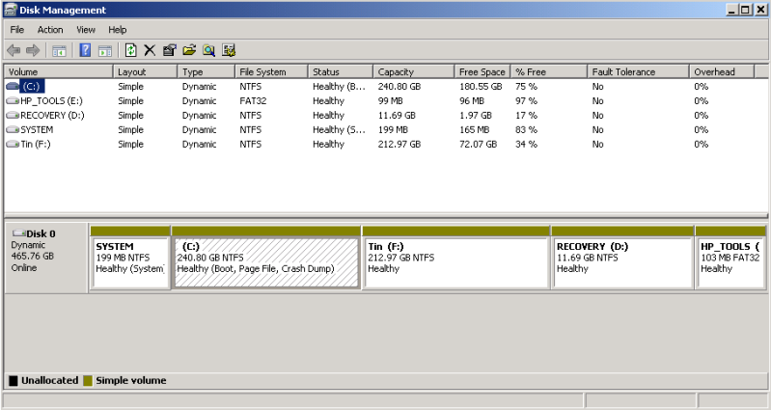Open Help using the question mark icon
Viewport: 771px width, 410px height.
(x=85, y=50)
